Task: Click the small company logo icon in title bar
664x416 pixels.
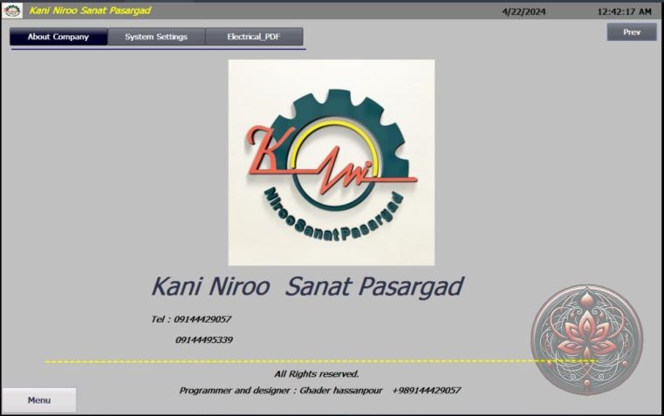Action: (13, 11)
